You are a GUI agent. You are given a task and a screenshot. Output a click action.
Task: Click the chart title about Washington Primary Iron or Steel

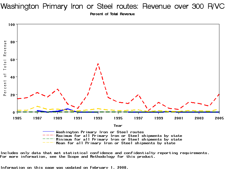click(x=112, y=6)
